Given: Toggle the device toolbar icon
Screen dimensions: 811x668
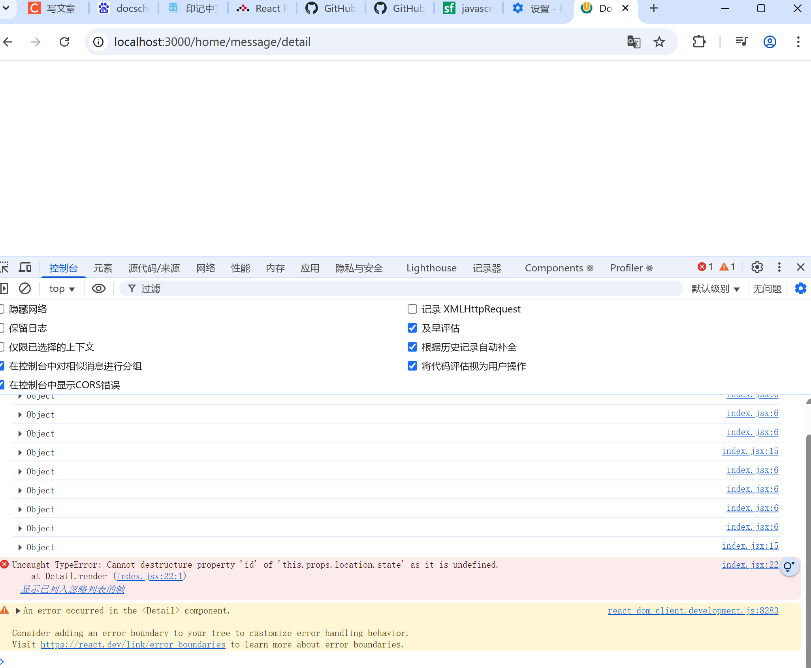Looking at the screenshot, I should pyautogui.click(x=25, y=267).
